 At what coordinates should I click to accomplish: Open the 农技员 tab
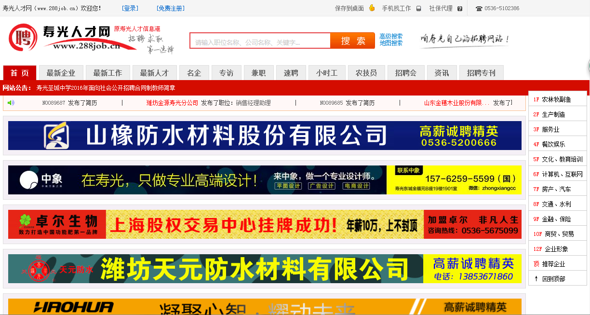[366, 73]
